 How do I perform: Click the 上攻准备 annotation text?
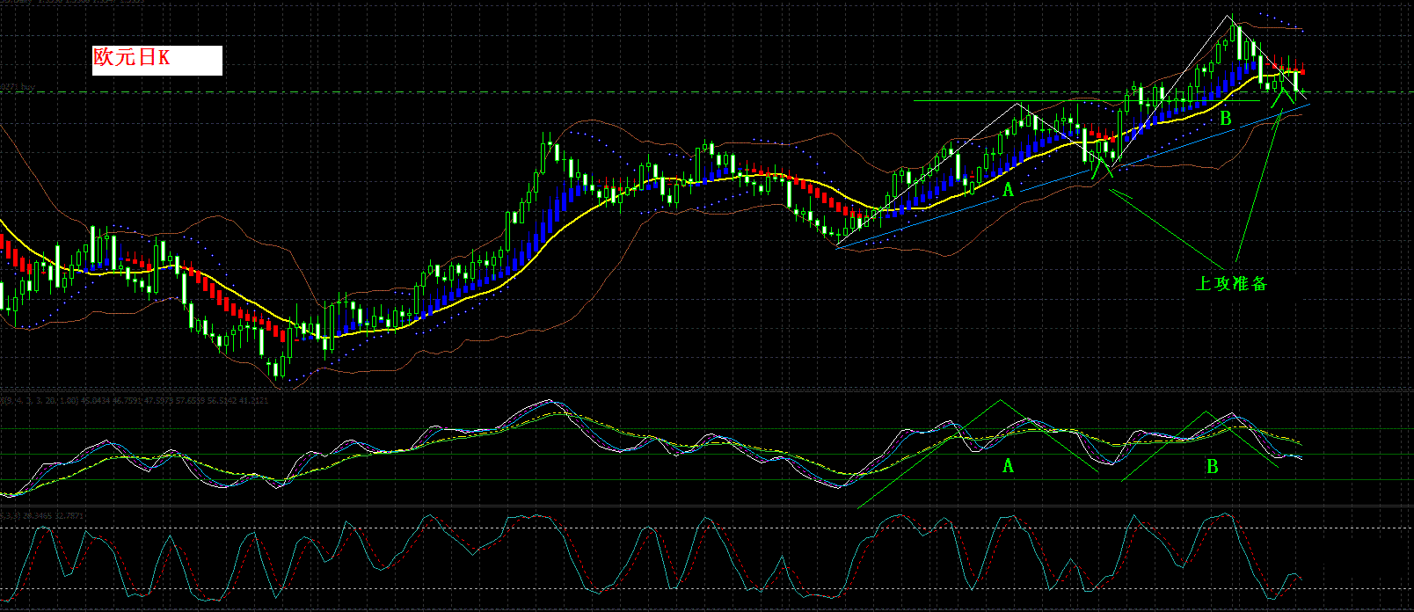click(x=1232, y=283)
